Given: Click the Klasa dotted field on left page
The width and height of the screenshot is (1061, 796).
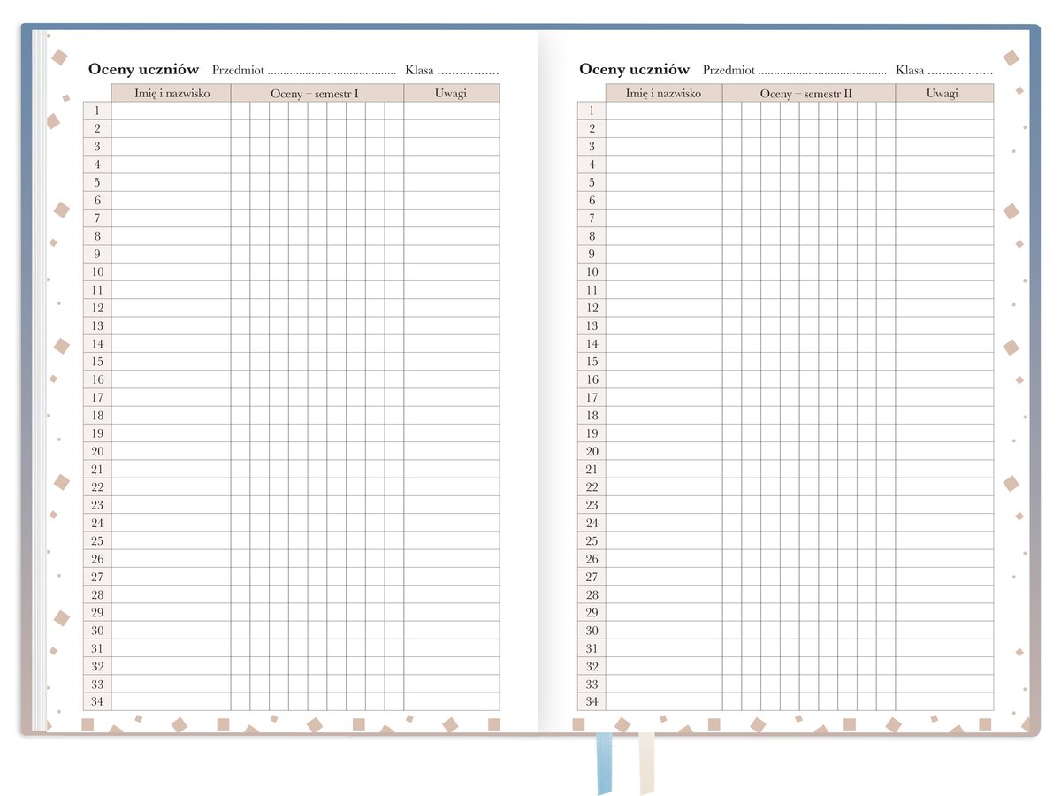Looking at the screenshot, I should 468,71.
